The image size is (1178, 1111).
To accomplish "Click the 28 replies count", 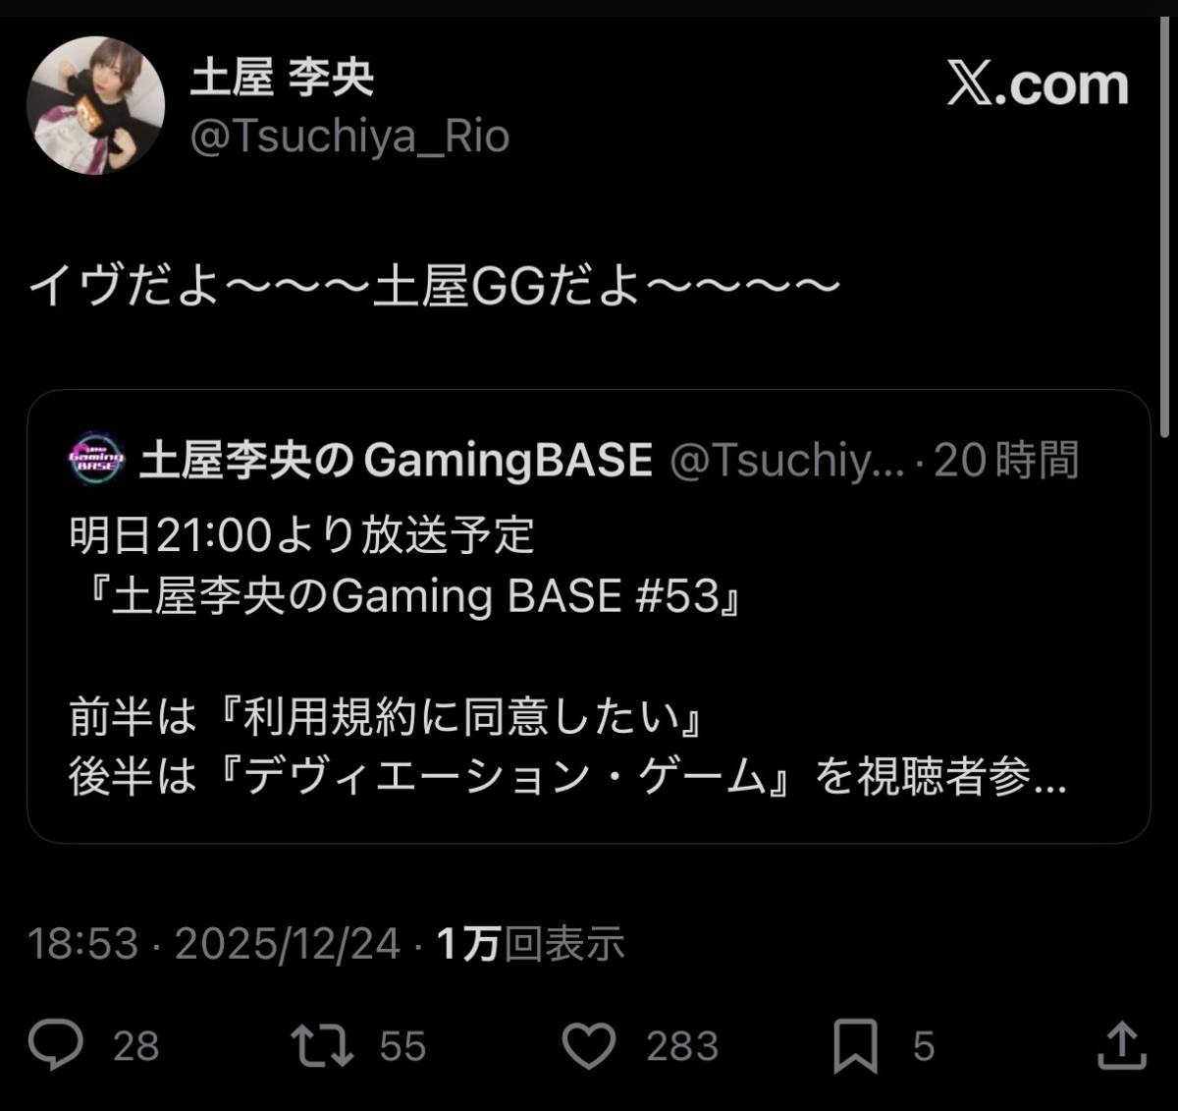I will (x=135, y=1047).
